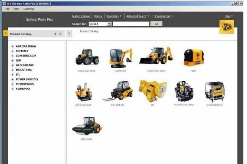
Task: Collapse sidebar with yellow double-arrow icon
Action: coord(5,33)
